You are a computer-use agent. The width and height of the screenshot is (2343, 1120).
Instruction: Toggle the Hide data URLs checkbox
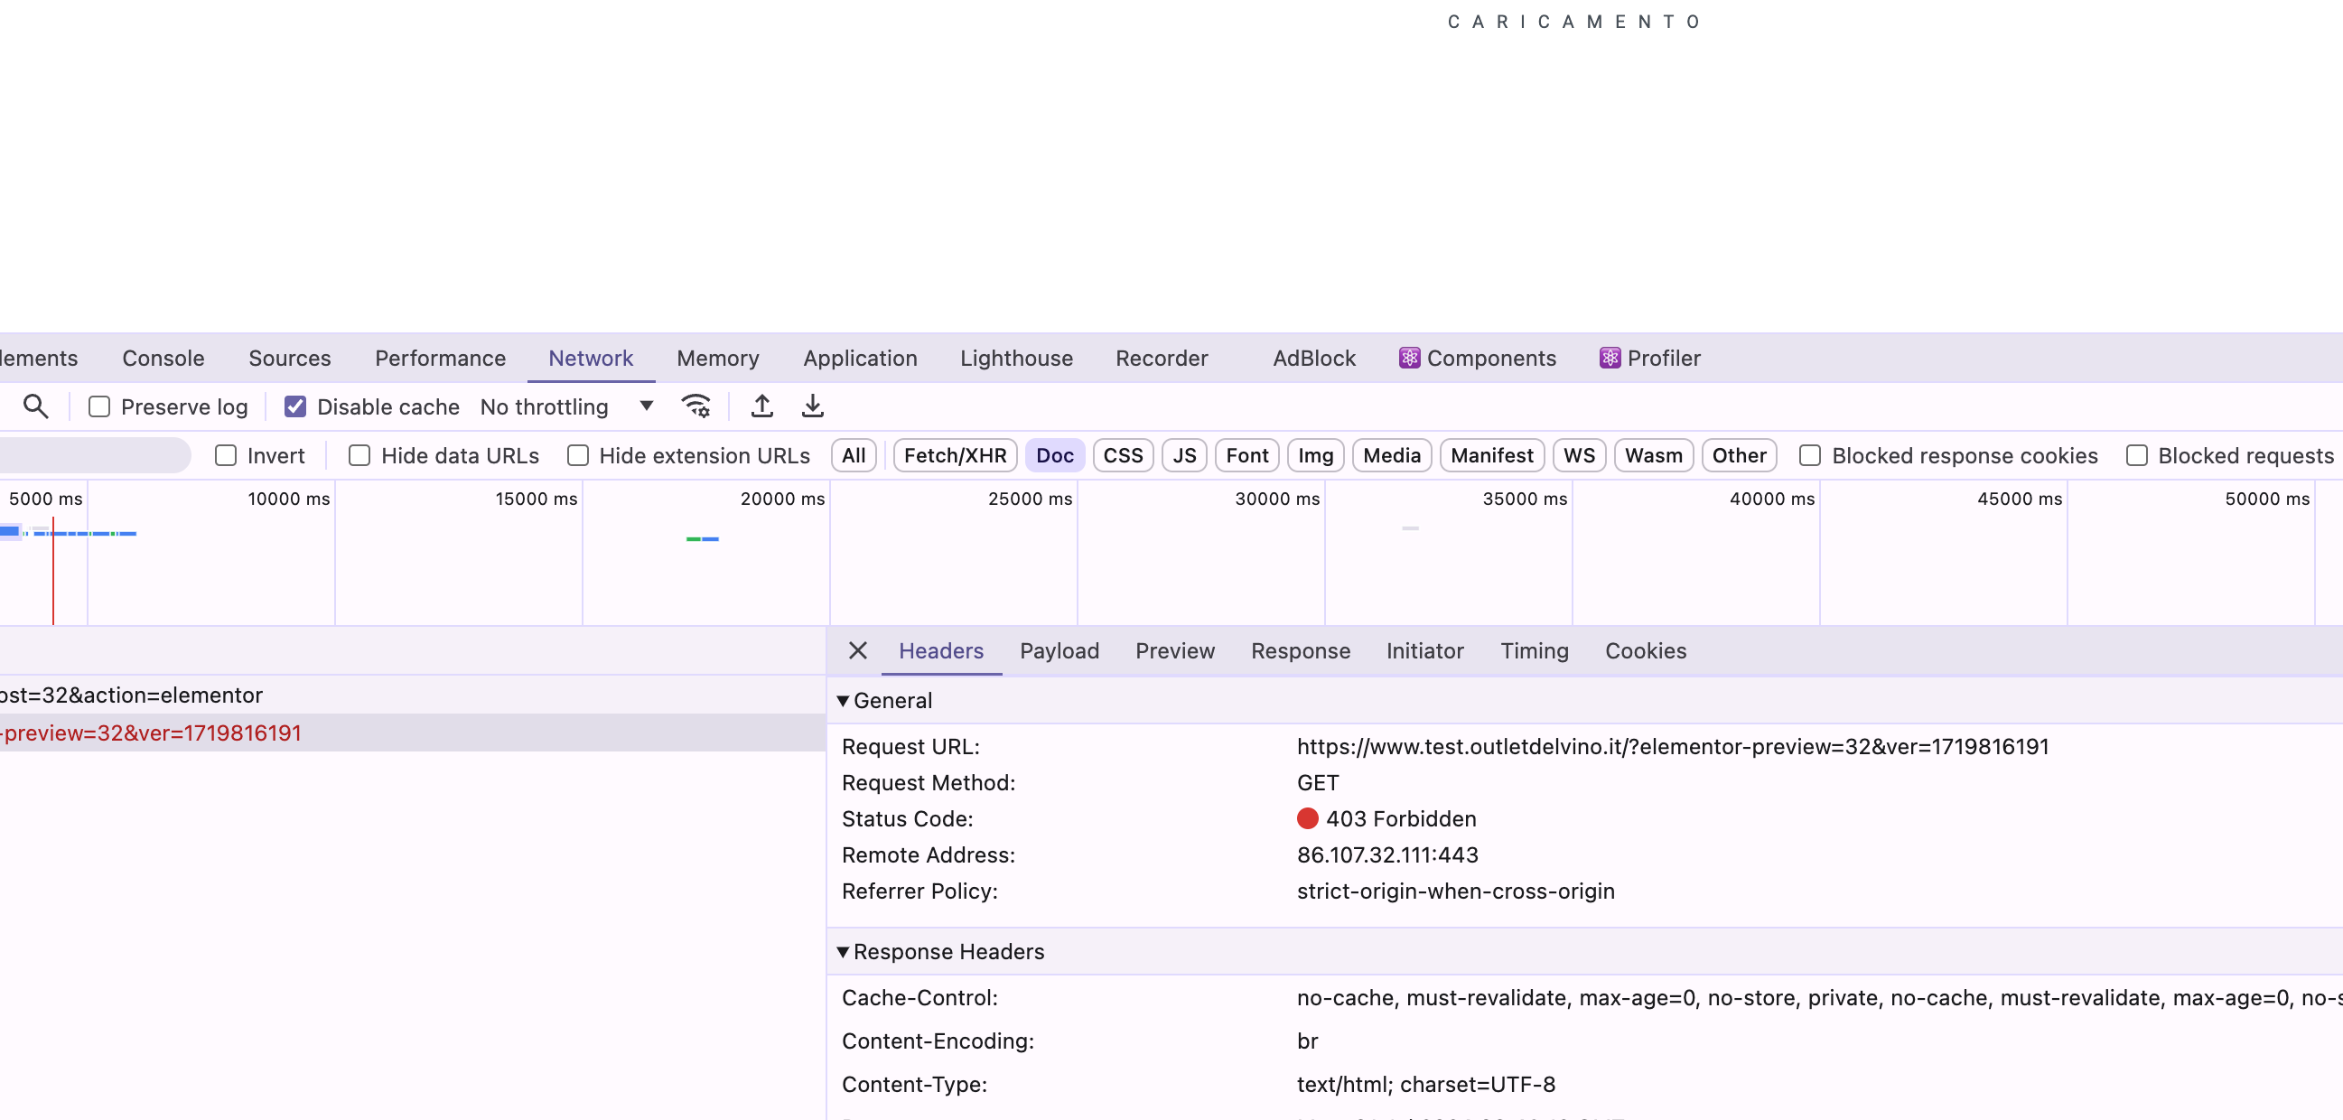click(360, 456)
